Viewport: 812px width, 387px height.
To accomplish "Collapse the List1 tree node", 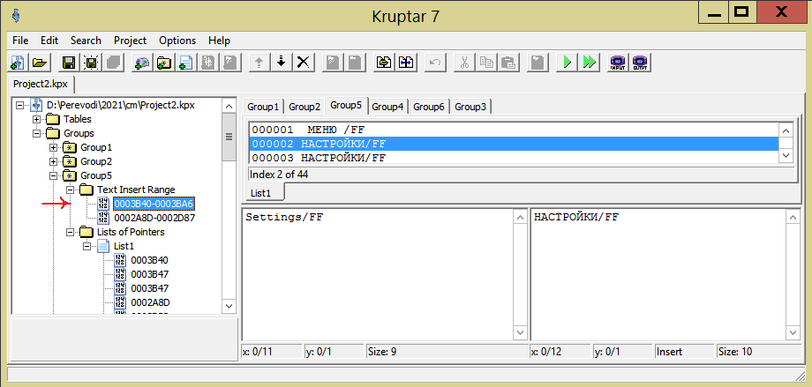I will [x=86, y=246].
